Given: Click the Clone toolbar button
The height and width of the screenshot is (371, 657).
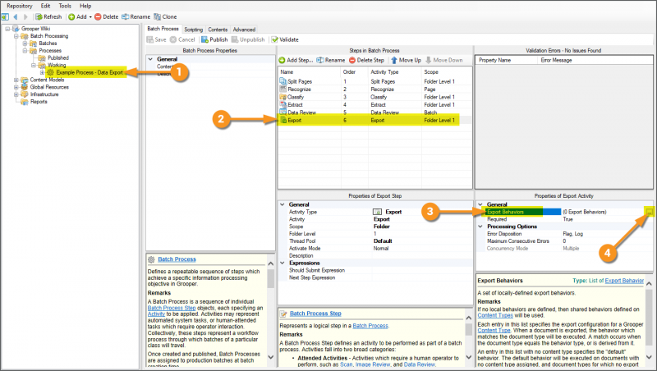Looking at the screenshot, I should pos(165,16).
